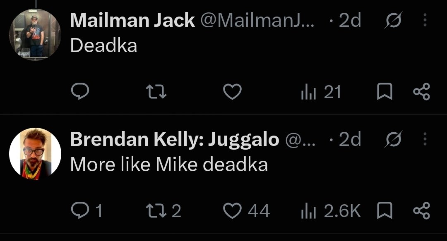Like Mailman Jack's Deadka tweet

point(232,91)
